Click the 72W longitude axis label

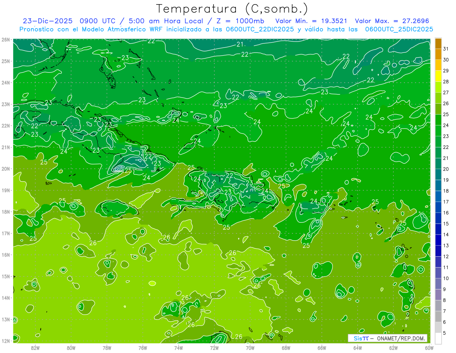(x=214, y=348)
